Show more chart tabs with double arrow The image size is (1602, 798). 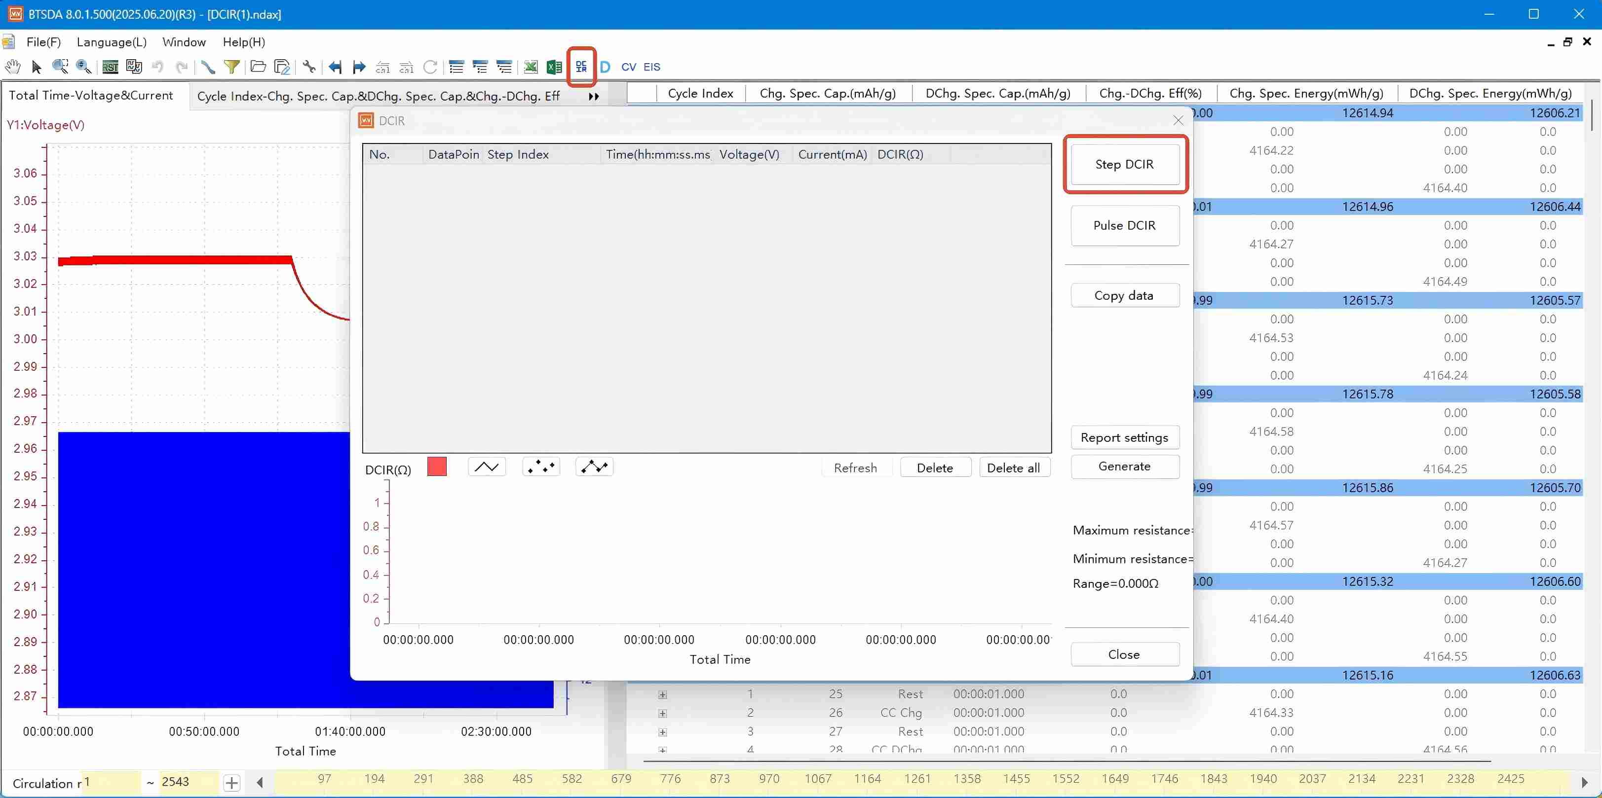pos(594,96)
